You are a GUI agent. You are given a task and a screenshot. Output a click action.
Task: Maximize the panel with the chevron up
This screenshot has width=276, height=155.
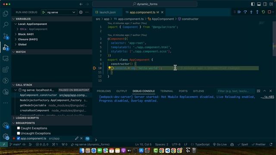point(264,91)
